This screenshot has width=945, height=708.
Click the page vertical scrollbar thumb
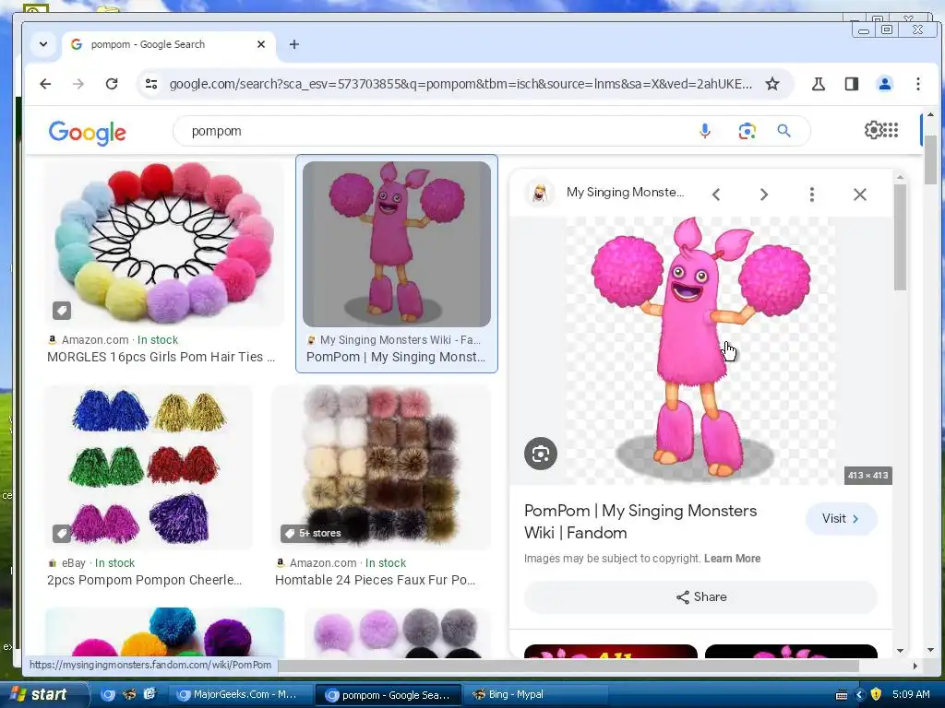931,159
